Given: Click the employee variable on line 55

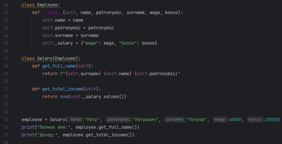Looking at the screenshot, I should click(32, 120).
